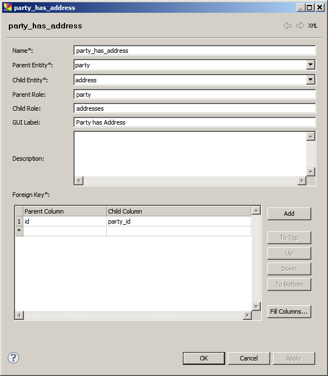328x376 pixels.
Task: Edit the GUI Label field
Action: coord(195,122)
